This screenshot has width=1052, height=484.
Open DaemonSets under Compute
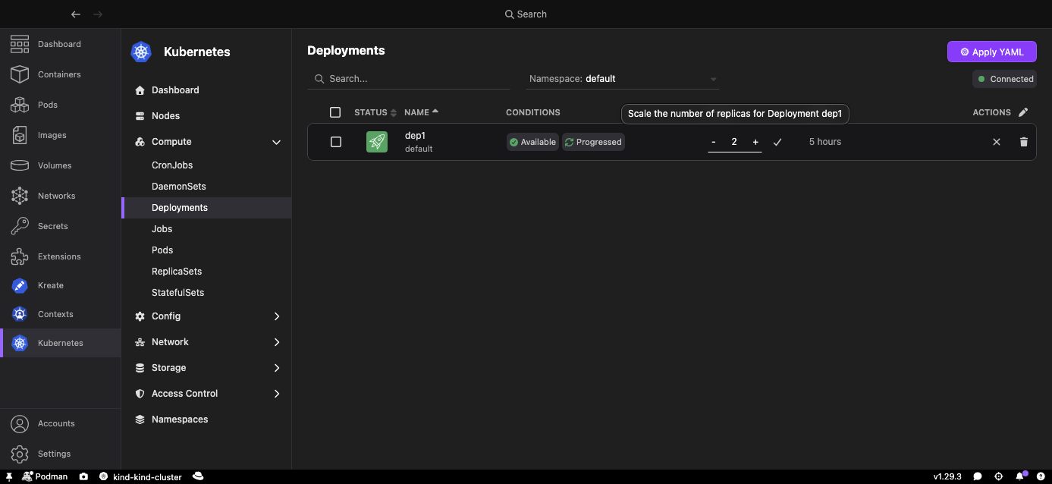[x=179, y=187]
